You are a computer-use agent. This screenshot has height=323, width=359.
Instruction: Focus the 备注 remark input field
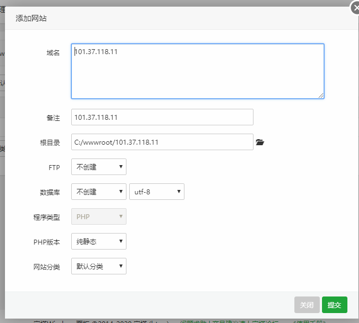click(x=162, y=117)
